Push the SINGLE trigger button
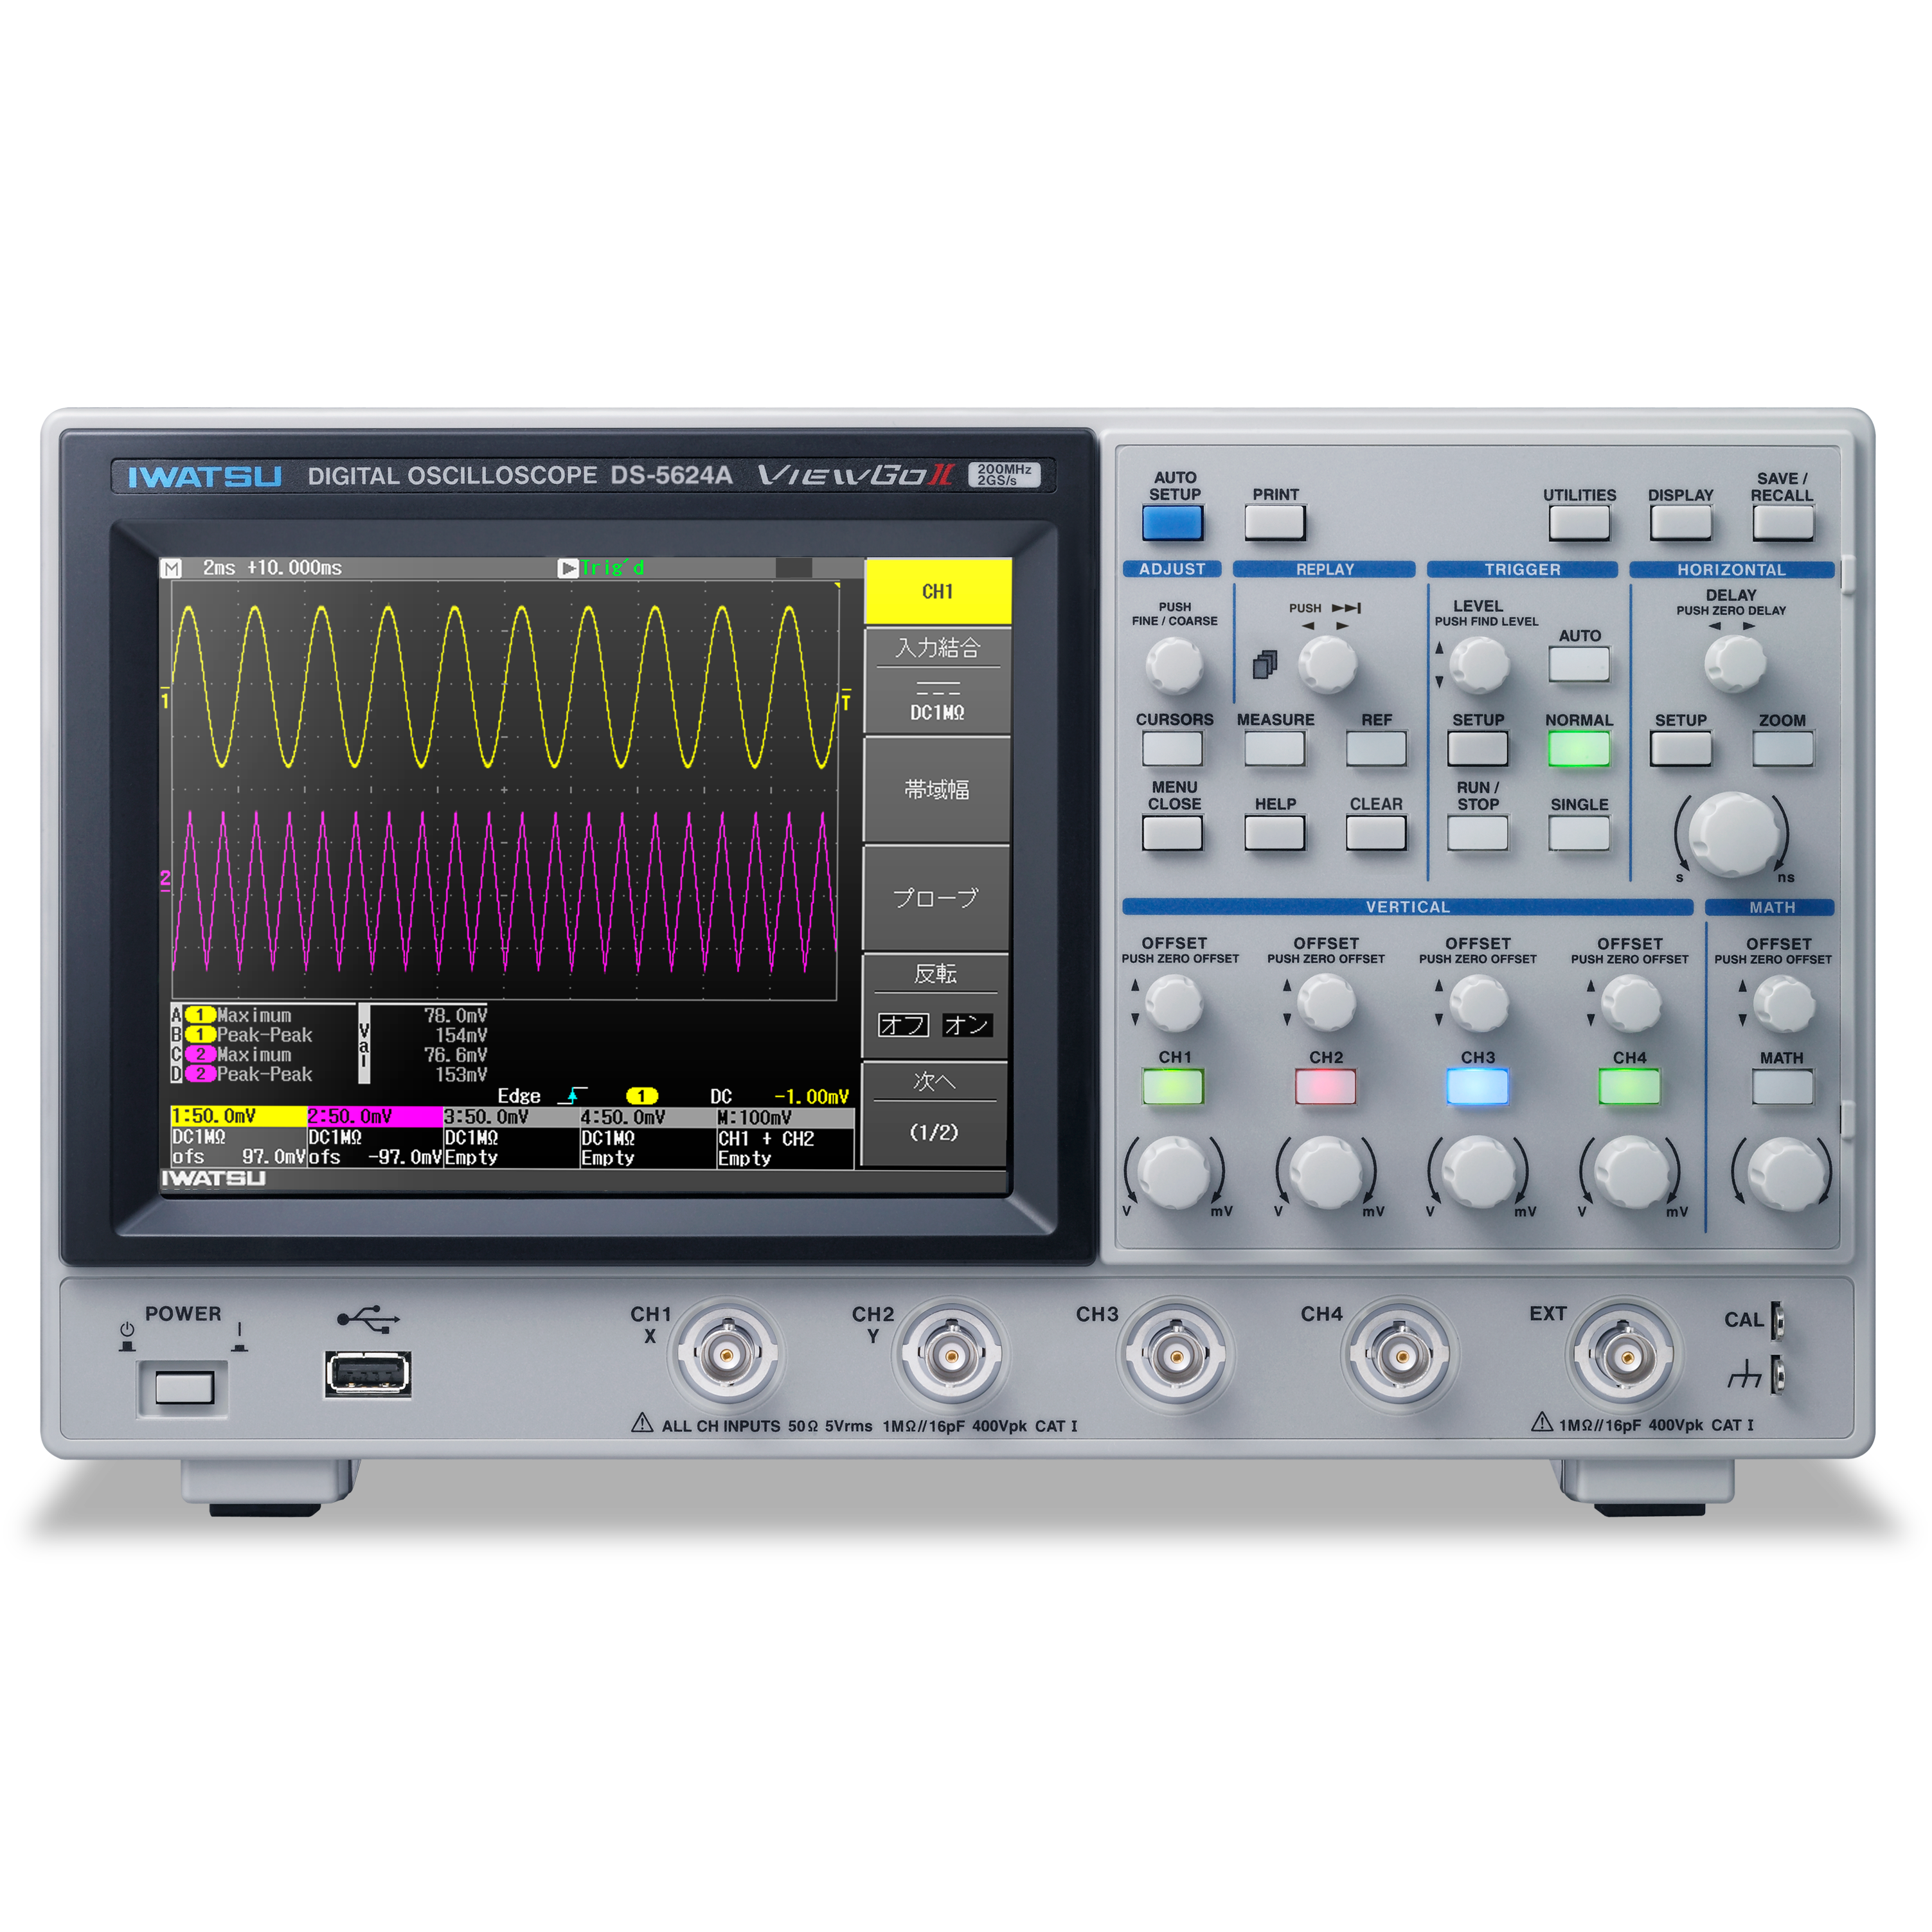 tap(1579, 833)
